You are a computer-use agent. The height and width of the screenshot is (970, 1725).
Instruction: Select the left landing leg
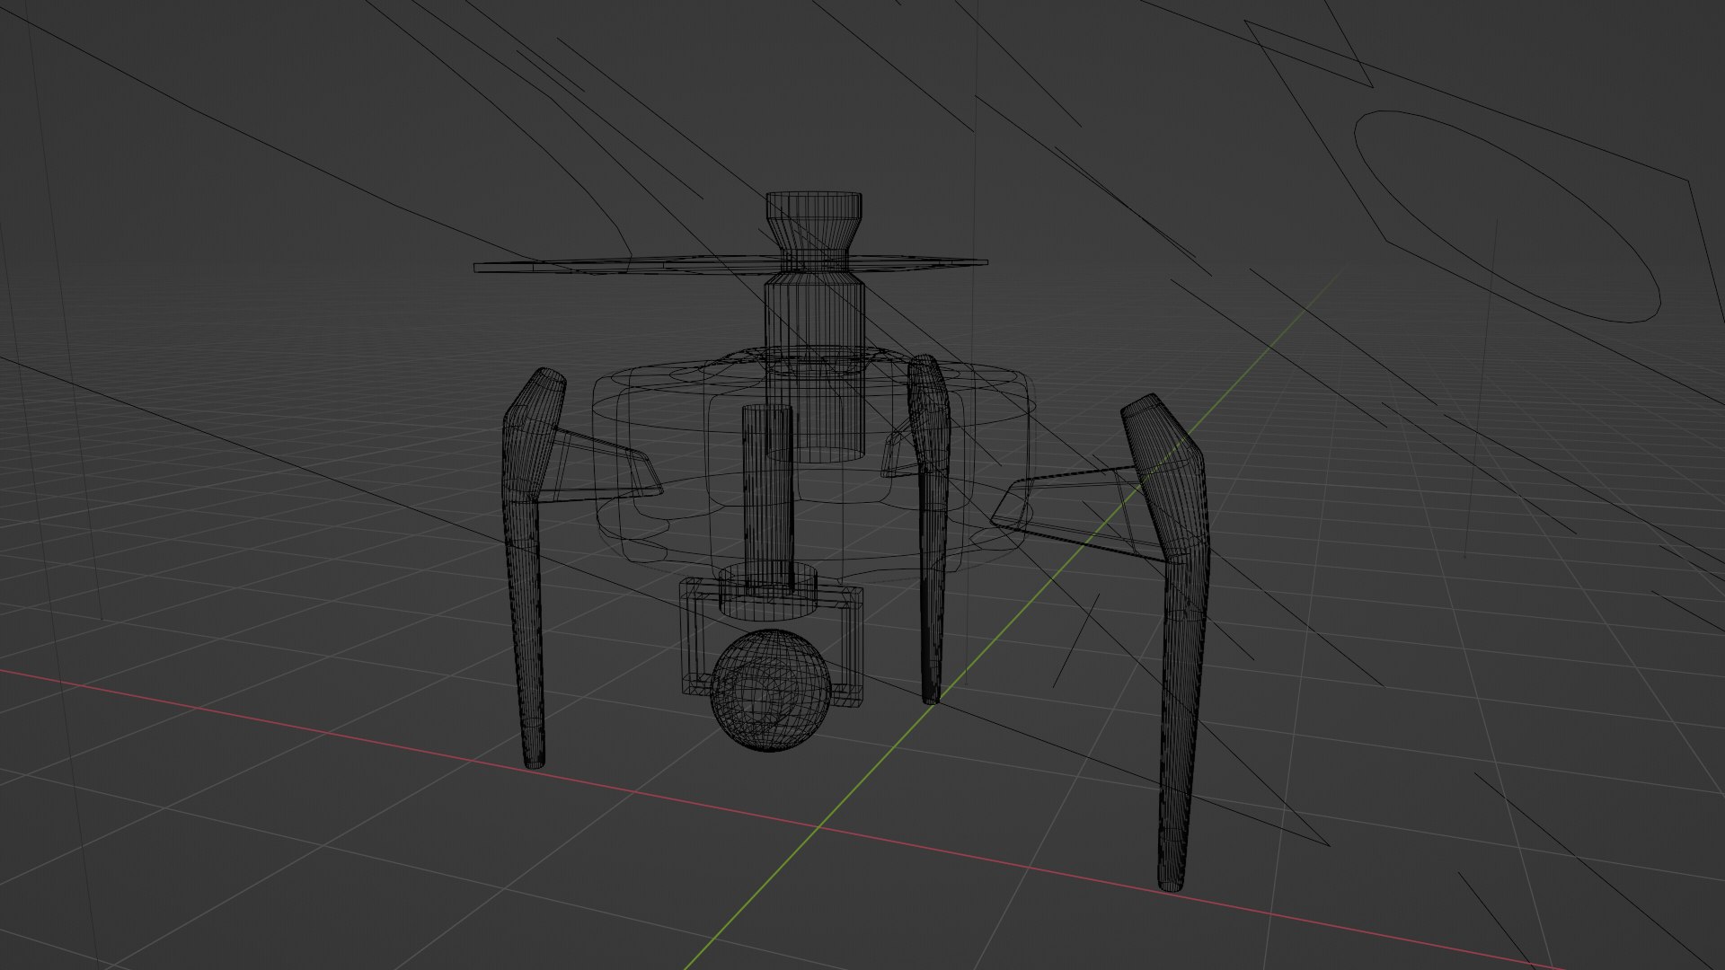click(x=534, y=568)
